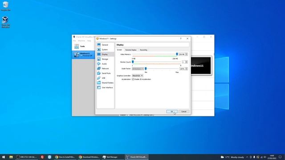Screen dimensions: 285x160
Task: Click the Monitor Count slider handle
Action: [x=133, y=62]
